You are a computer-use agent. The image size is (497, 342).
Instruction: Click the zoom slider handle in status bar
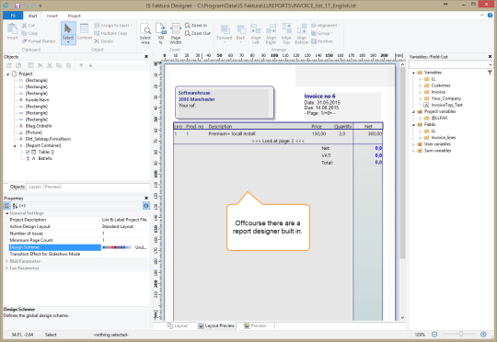461,334
